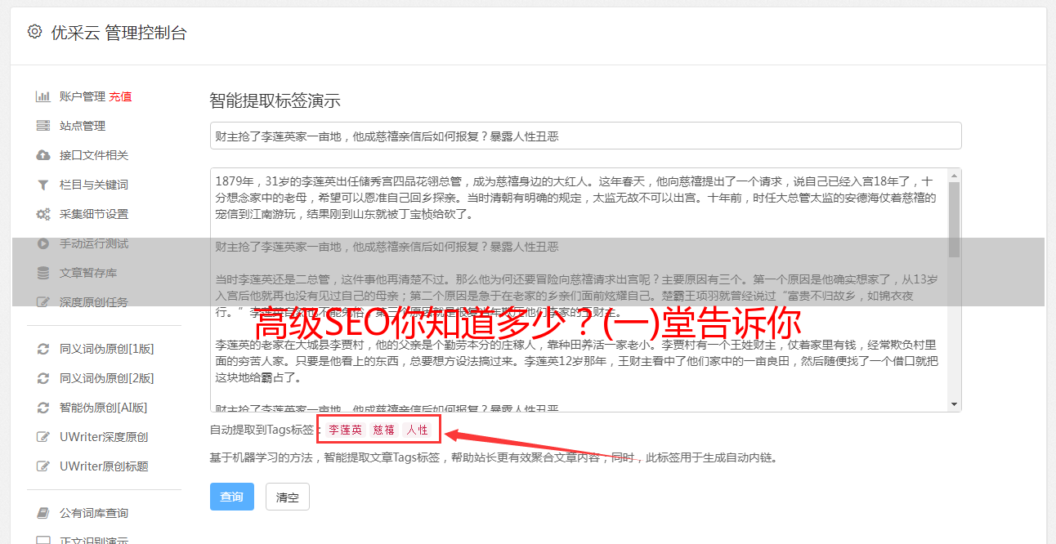Screen dimensions: 1056x544
Task: Click the 智能提取标签演示 heading
Action: 275,101
